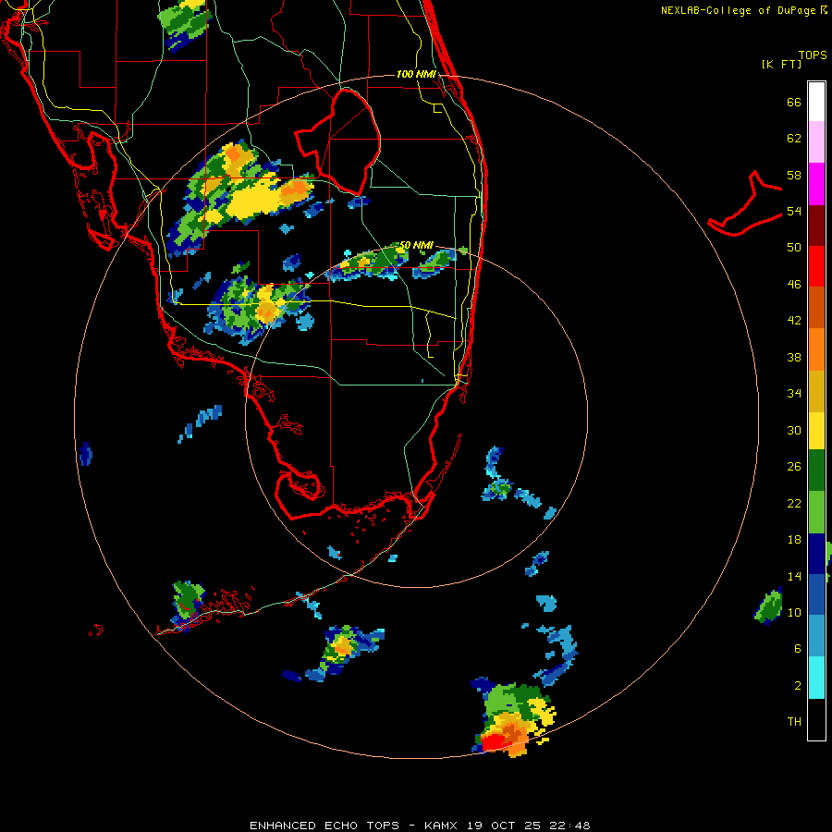Select the maroon legend color band
Viewport: 832px width, 832px height.
816,225
